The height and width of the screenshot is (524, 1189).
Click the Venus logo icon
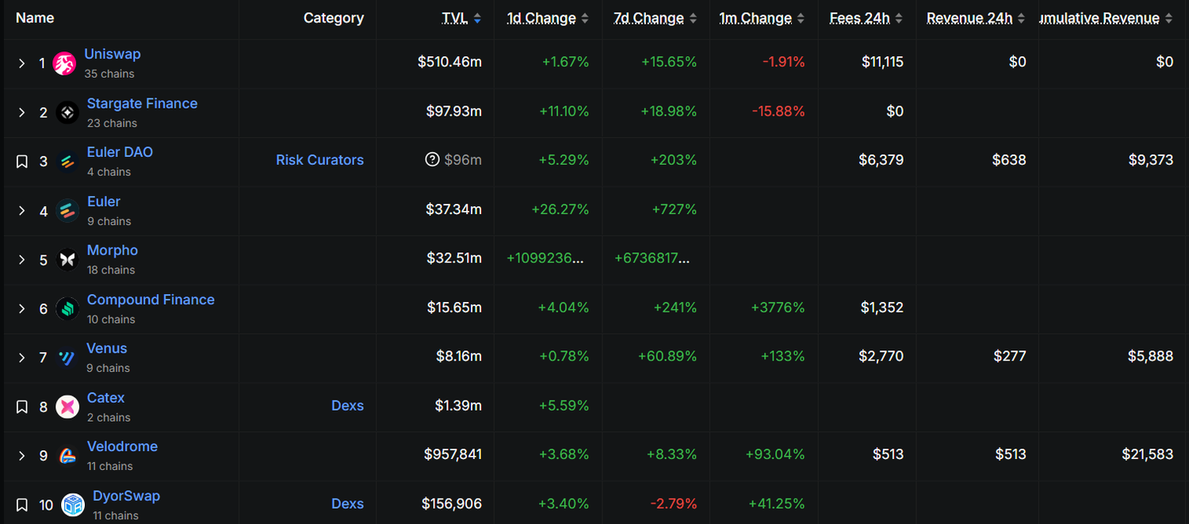pos(67,358)
